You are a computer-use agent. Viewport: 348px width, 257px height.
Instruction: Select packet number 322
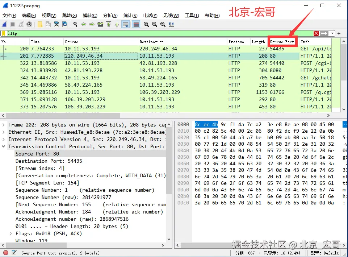pyautogui.click(x=166, y=63)
